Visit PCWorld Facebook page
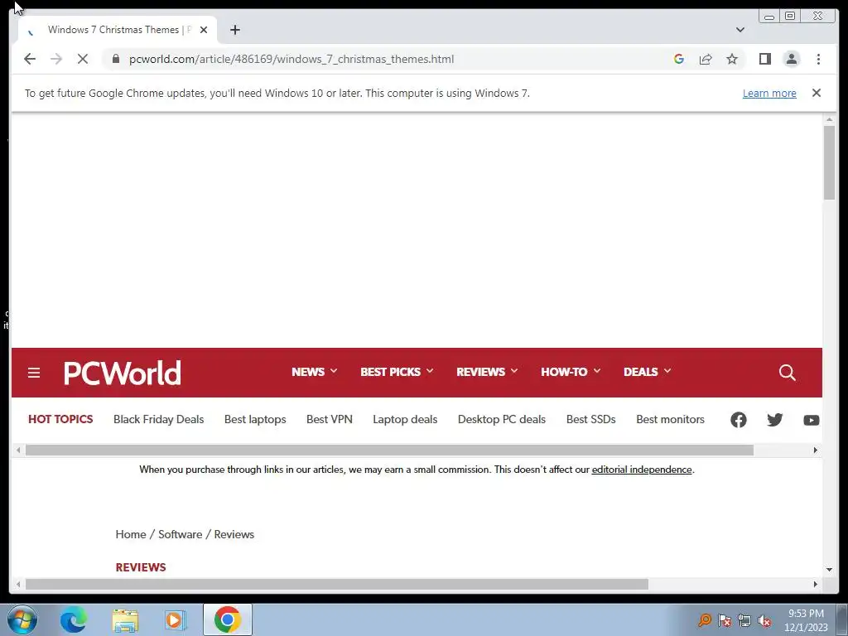The width and height of the screenshot is (848, 636). point(738,420)
